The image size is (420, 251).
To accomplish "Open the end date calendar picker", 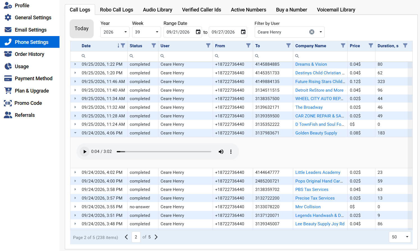I will 243,32.
